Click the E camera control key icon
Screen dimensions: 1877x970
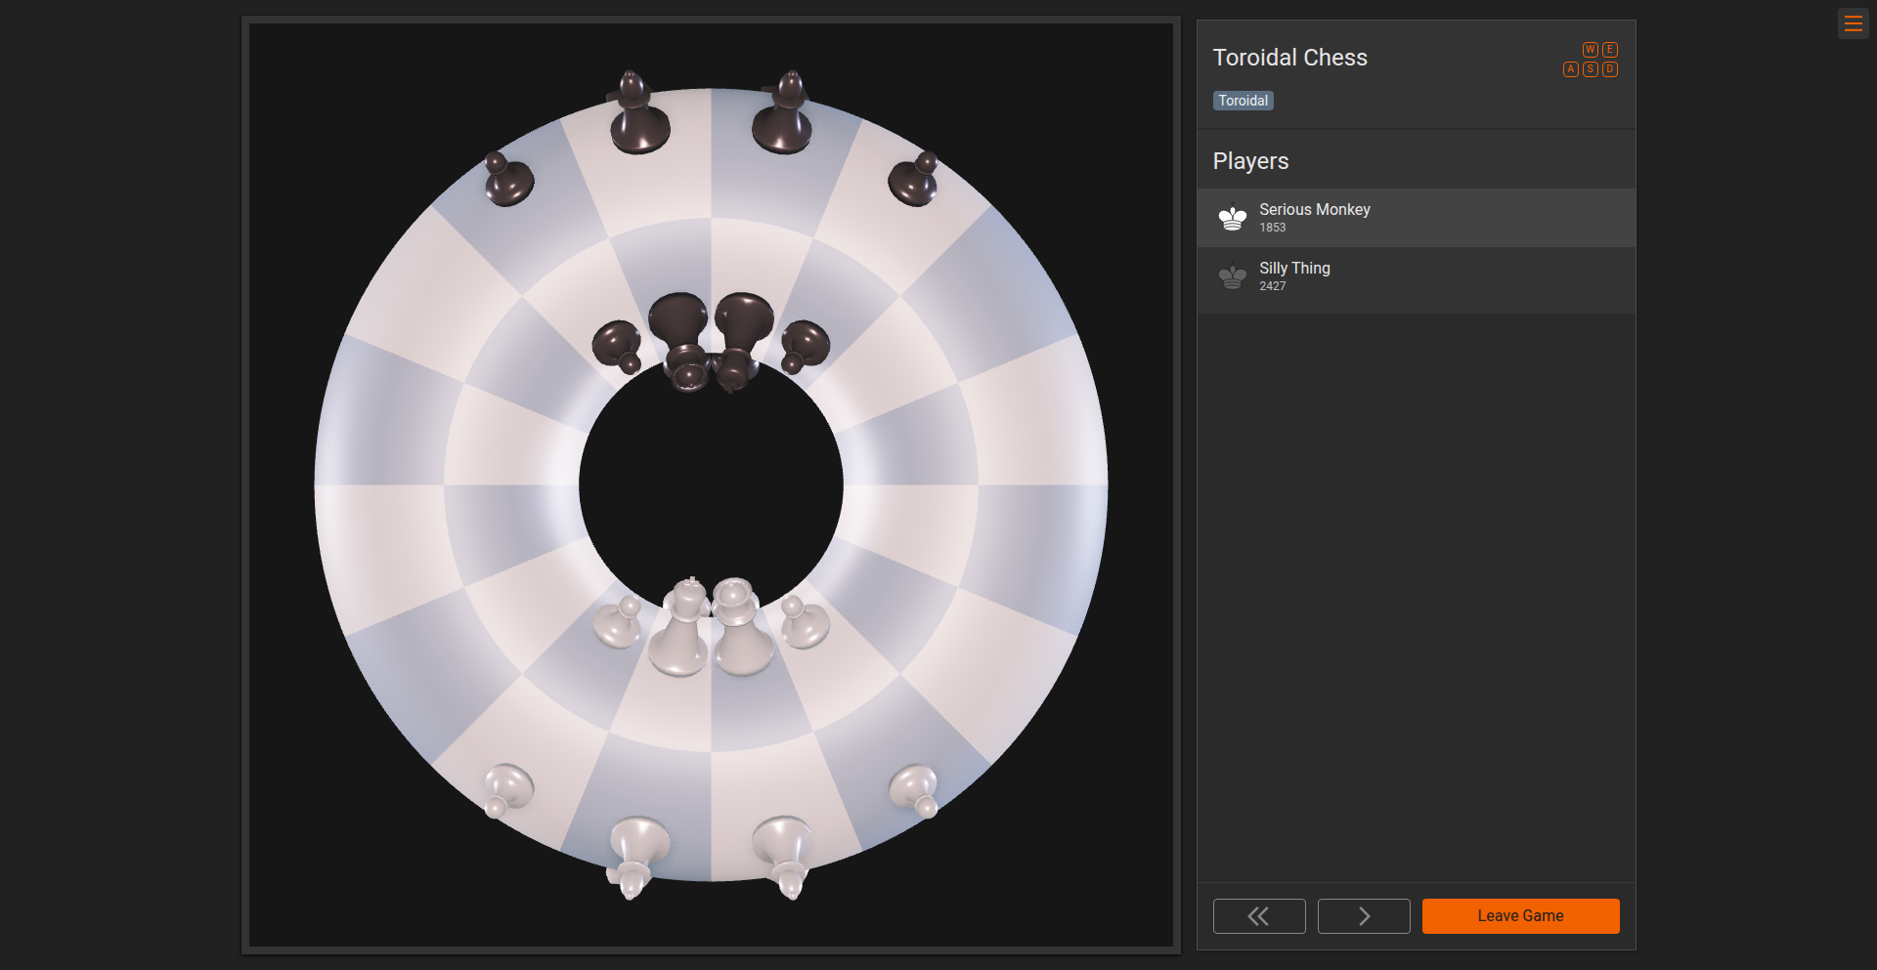(1609, 49)
